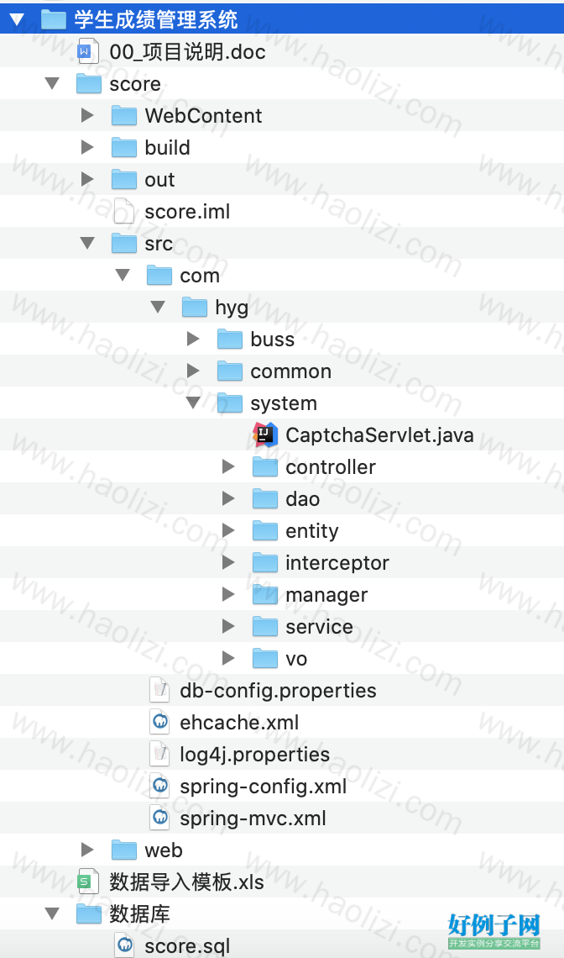Collapse the 学生成绩管理系统 root folder
The height and width of the screenshot is (958, 564).
pos(17,19)
